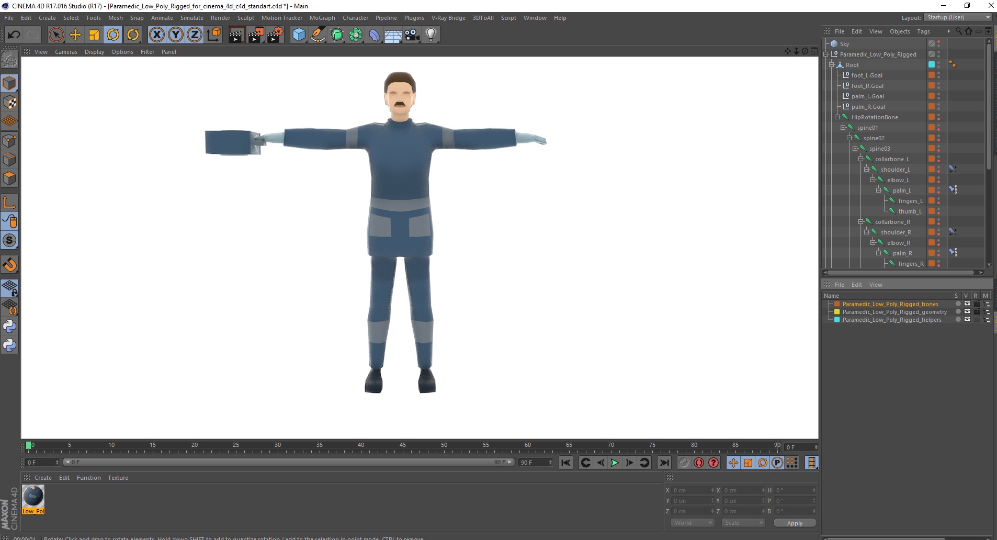Collapse the spine01 joint

pyautogui.click(x=843, y=128)
